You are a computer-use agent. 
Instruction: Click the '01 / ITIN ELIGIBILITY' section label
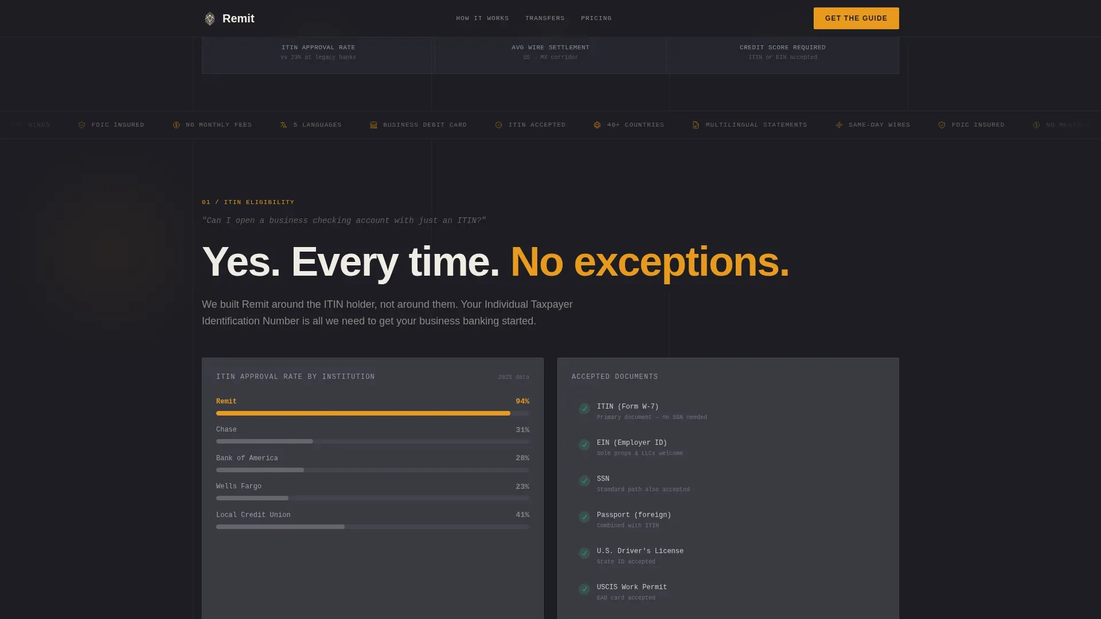tap(248, 202)
